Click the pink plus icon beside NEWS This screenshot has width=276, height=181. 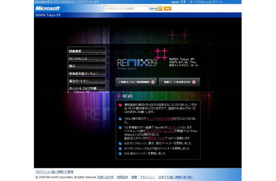coord(119,96)
